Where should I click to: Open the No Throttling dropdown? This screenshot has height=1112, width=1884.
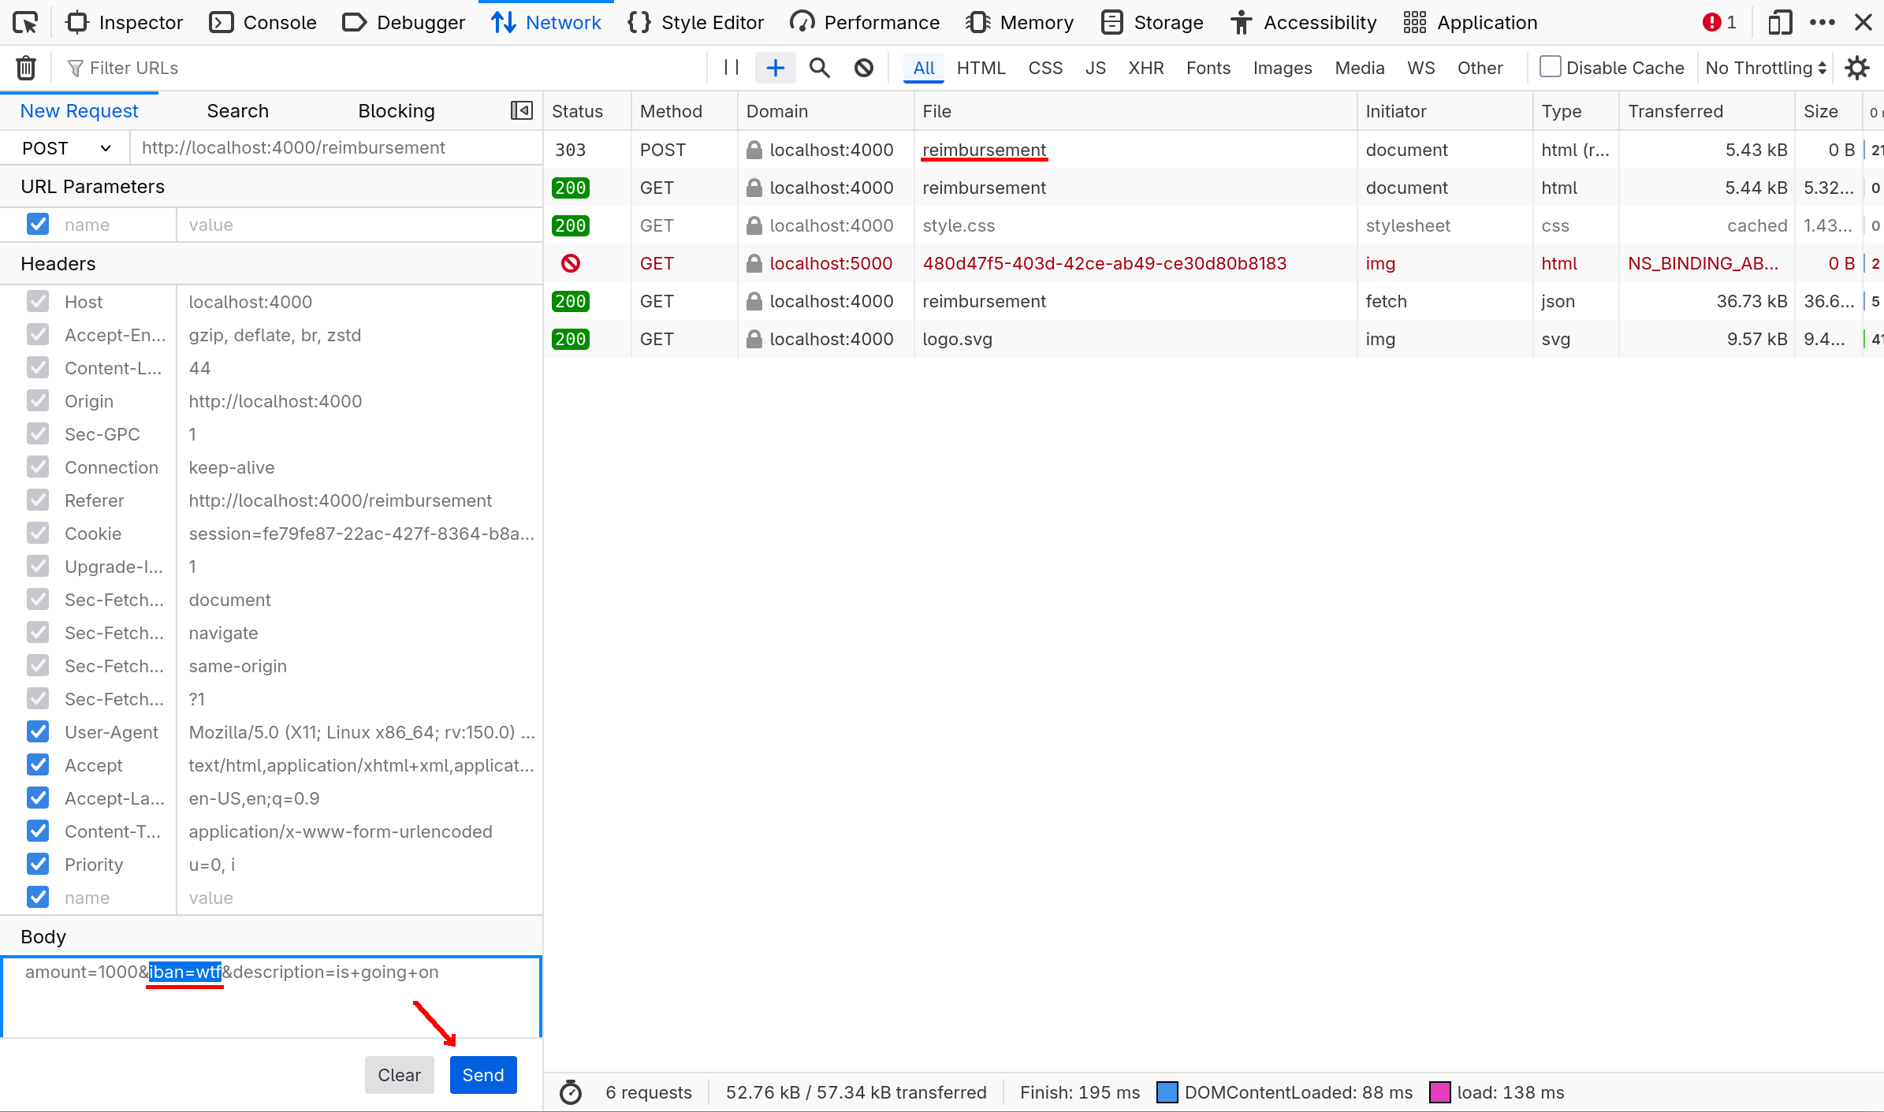[x=1766, y=68]
